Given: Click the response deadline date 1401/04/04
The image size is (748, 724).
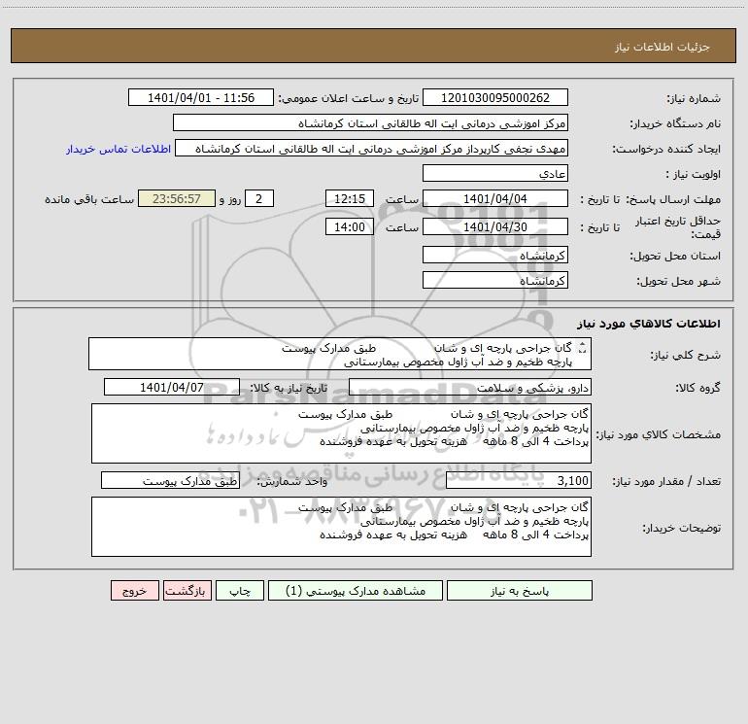Looking at the screenshot, I should pos(495,198).
